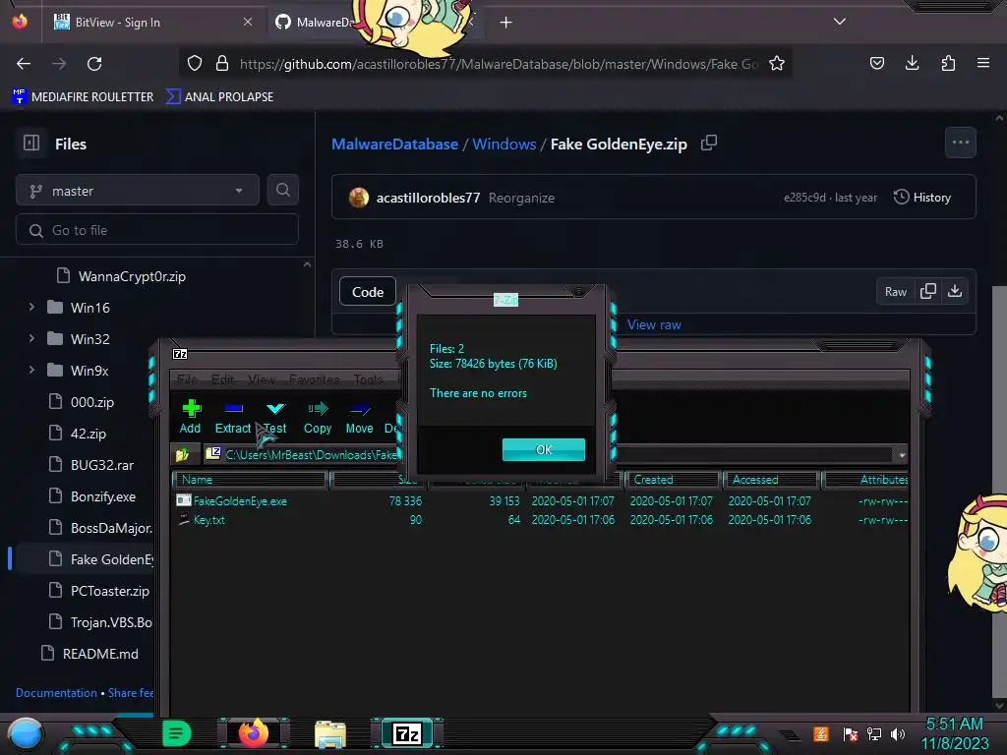1007x755 pixels.
Task: Go back in the browser
Action: (x=24, y=64)
